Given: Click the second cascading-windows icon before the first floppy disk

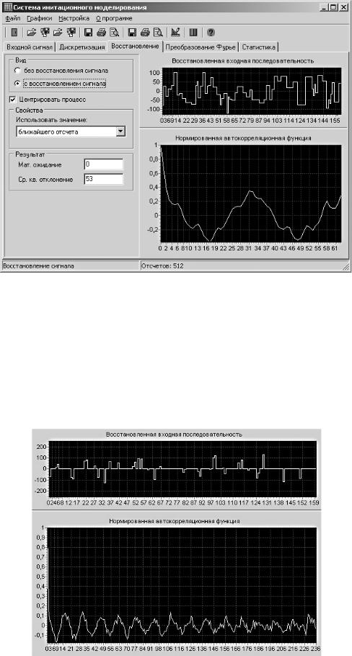Looking at the screenshot, I should pyautogui.click(x=71, y=32).
